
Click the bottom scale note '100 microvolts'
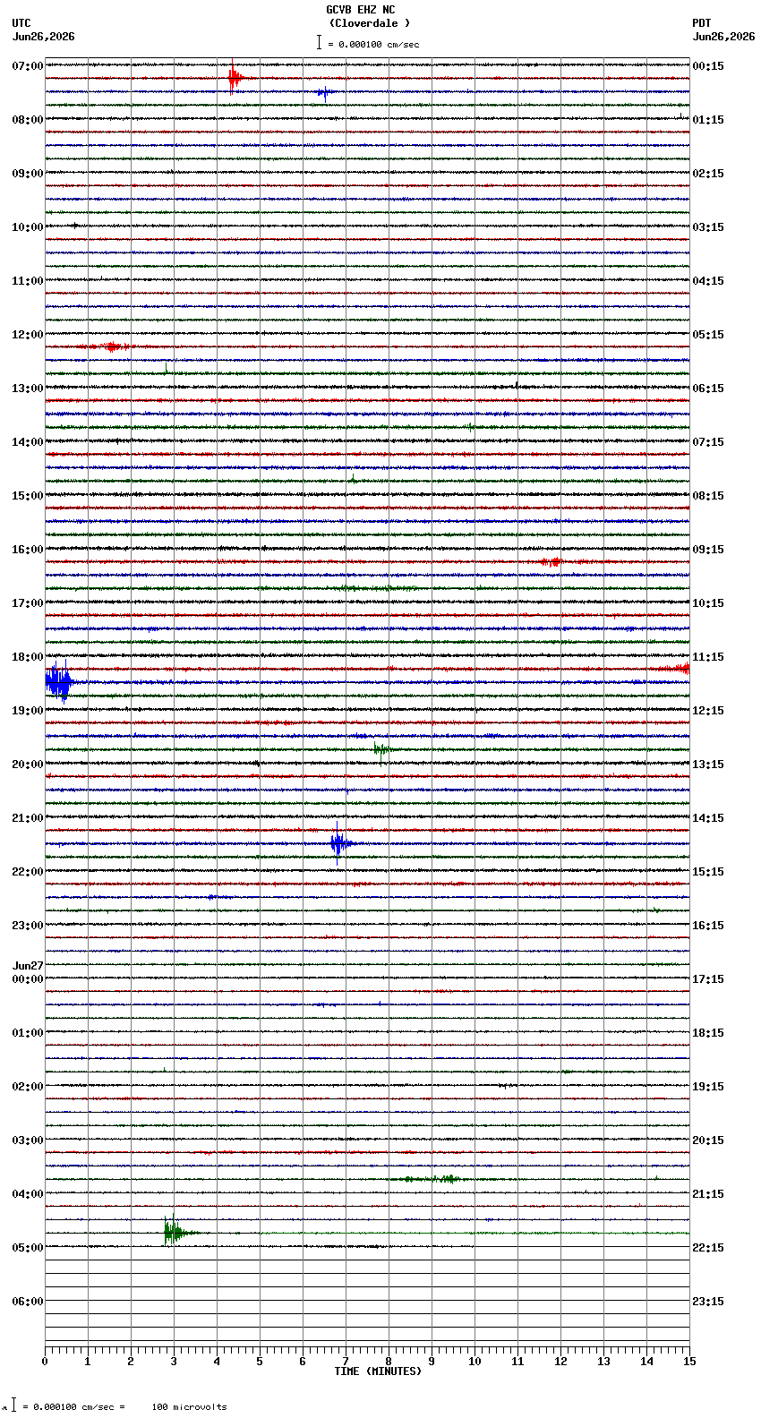point(189,1407)
